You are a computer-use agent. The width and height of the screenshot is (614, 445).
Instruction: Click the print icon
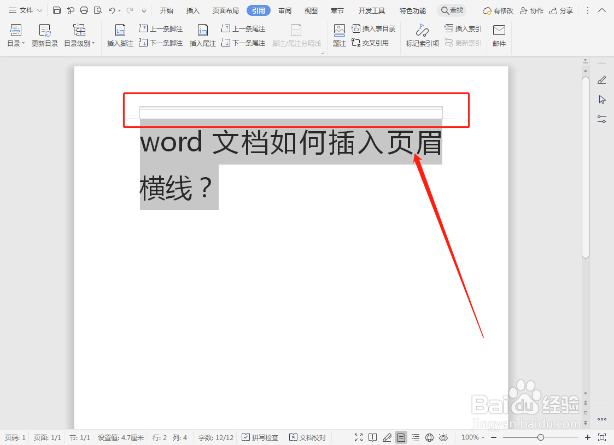click(84, 10)
